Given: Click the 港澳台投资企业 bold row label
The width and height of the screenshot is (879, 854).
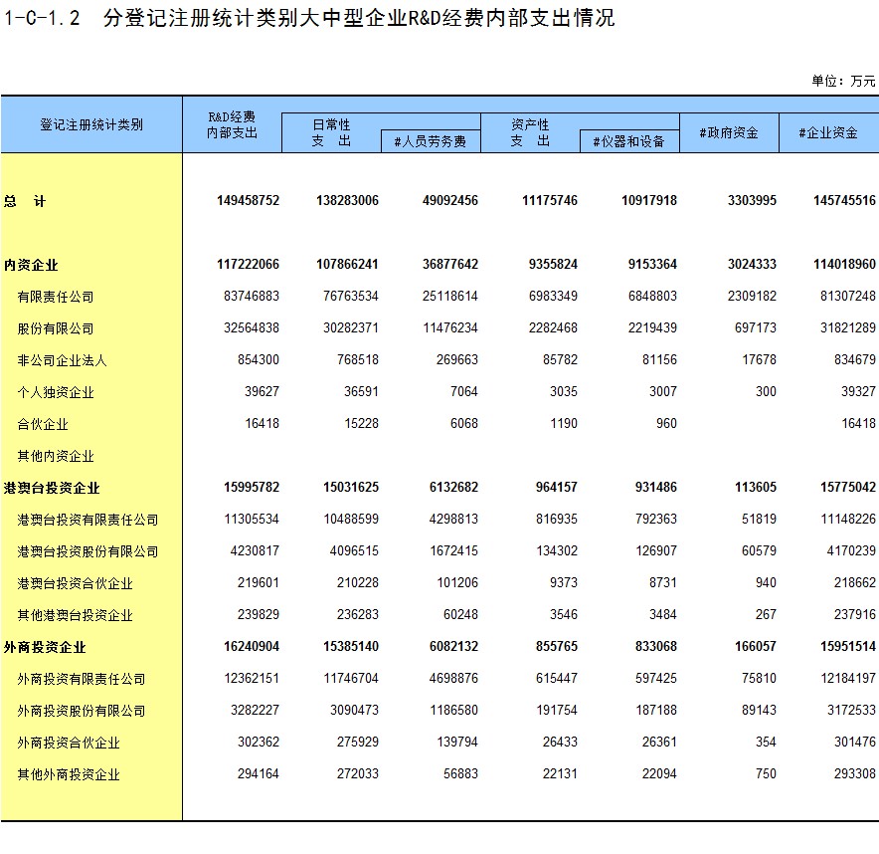Looking at the screenshot, I should [x=52, y=488].
